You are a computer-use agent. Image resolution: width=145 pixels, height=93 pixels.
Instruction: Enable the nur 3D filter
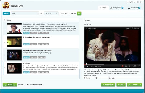tap(70, 13)
